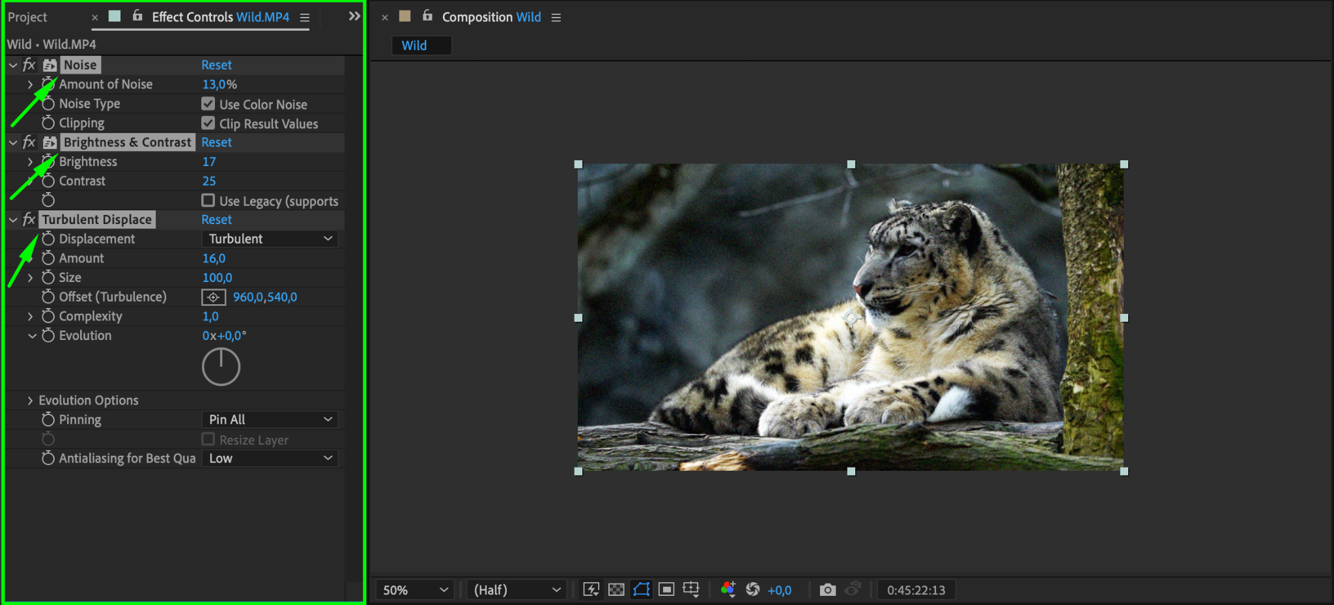1334x605 pixels.
Task: Switch to the Project panel tab
Action: point(27,17)
